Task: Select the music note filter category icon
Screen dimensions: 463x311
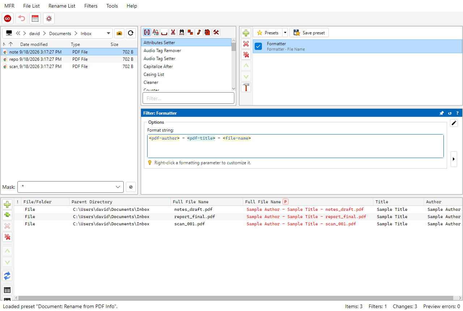Action: tap(199, 32)
